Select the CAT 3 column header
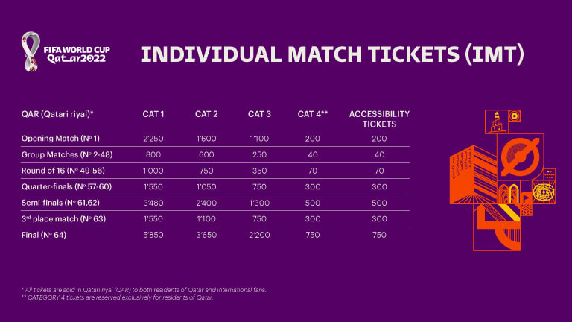 tap(260, 114)
